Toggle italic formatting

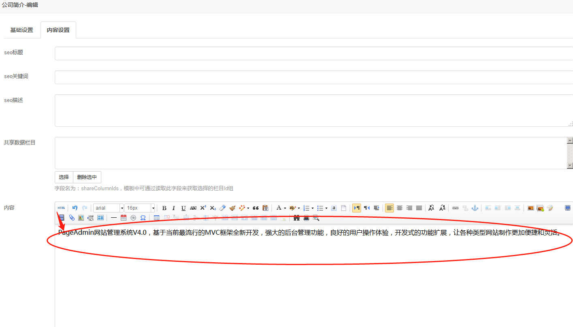click(174, 208)
